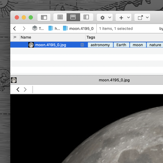Click the moon image in the preview
The image size is (163, 163).
click(x=87, y=128)
